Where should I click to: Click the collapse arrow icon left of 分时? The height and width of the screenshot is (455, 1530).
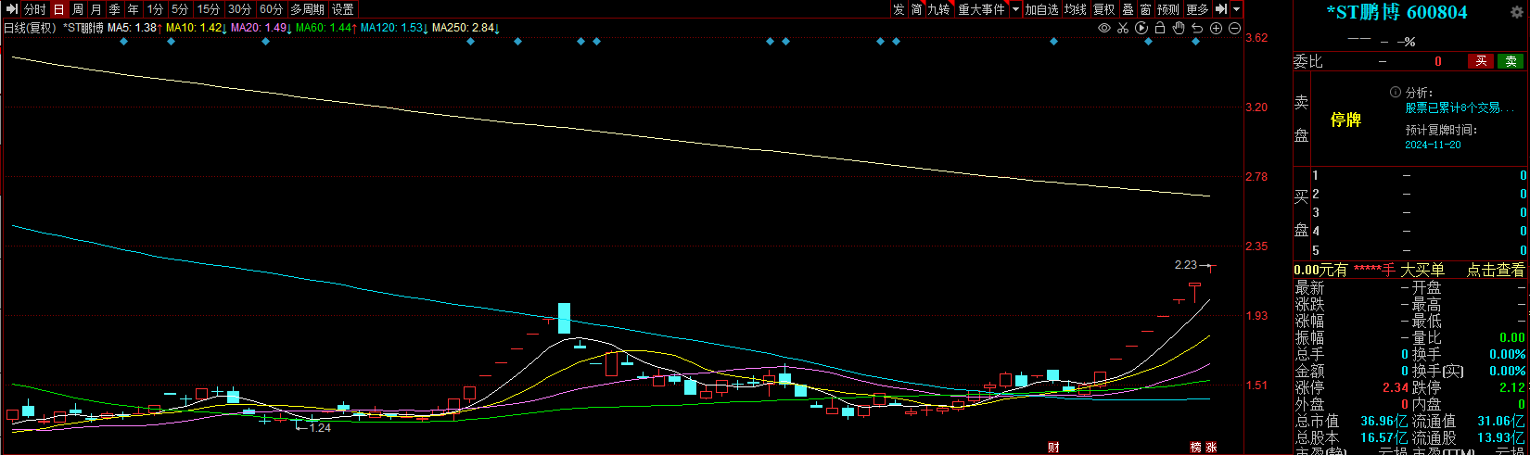[x=12, y=9]
